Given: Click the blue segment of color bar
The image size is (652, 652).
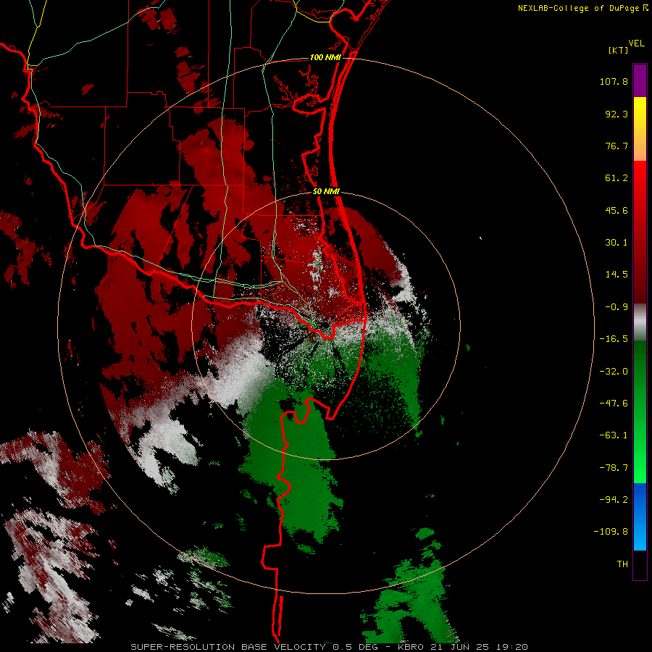Looking at the screenshot, I should point(640,517).
